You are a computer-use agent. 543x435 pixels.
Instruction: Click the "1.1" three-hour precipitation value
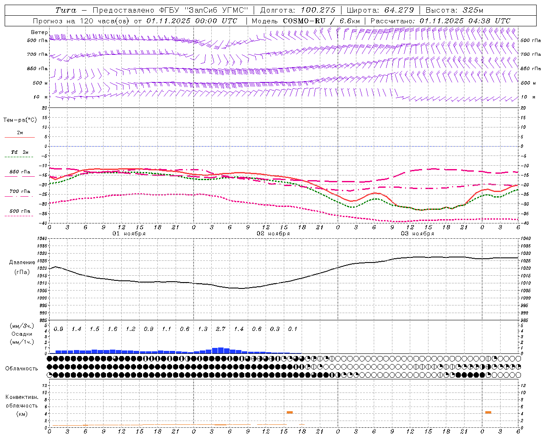click(167, 329)
